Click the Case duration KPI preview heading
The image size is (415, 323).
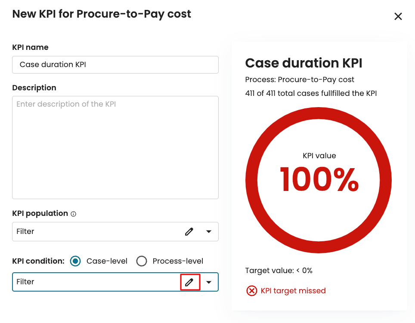coord(304,63)
